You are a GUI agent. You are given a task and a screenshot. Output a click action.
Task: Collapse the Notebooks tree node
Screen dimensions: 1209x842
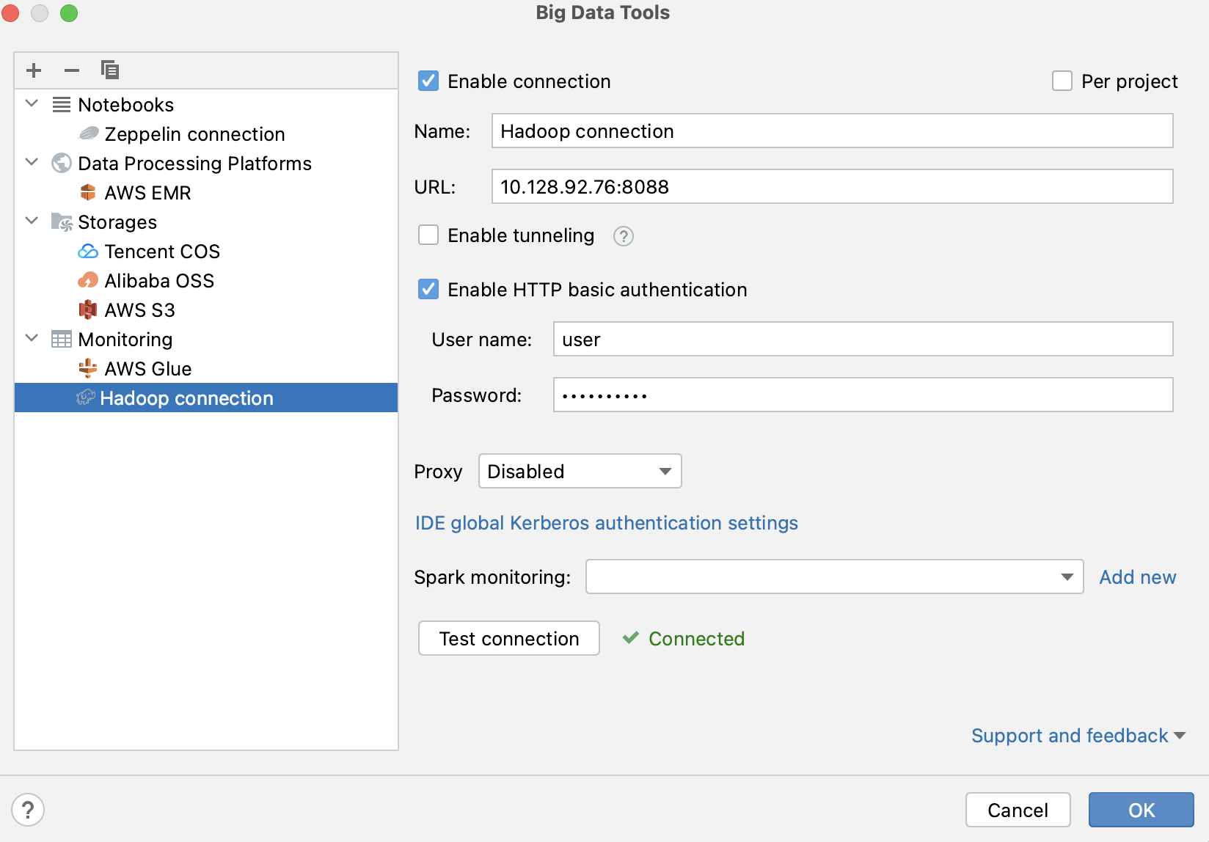click(32, 103)
